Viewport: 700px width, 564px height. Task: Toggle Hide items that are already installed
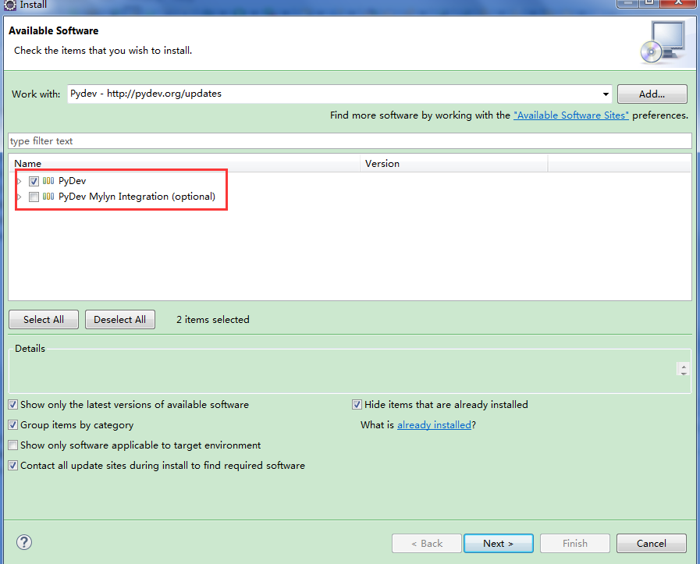click(x=357, y=405)
